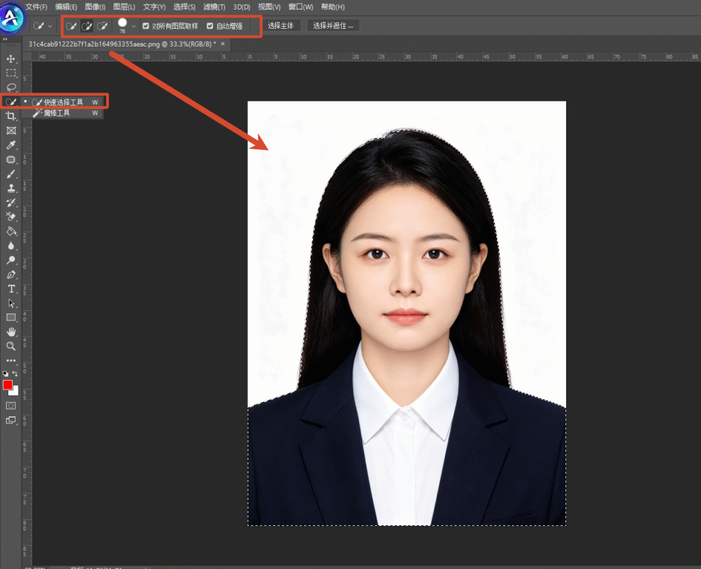The height and width of the screenshot is (569, 701).
Task: Change the screen mode
Action: 11,420
